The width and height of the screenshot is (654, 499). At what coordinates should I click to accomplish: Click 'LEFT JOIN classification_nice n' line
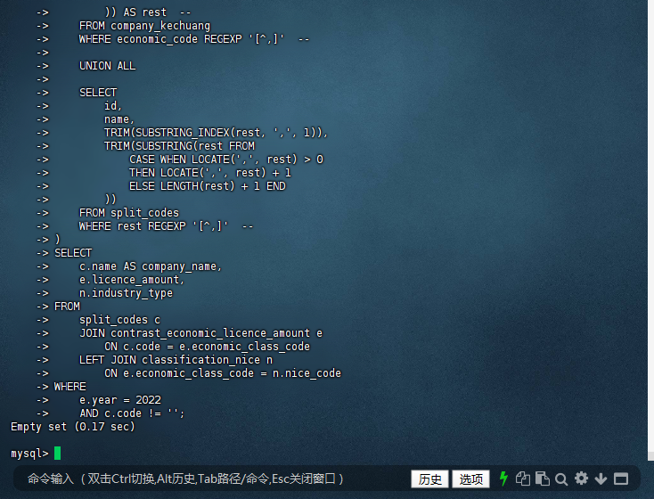[176, 360]
